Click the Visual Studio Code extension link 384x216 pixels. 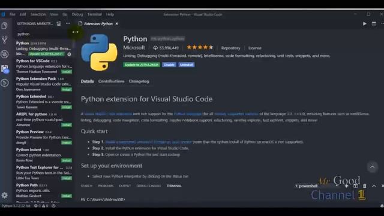(108, 114)
